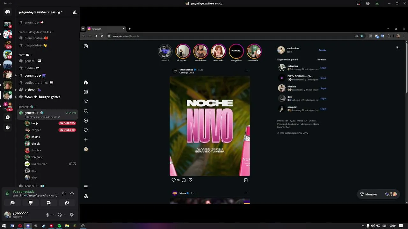
Task: Open Spotify from taskbar
Action: point(59,226)
